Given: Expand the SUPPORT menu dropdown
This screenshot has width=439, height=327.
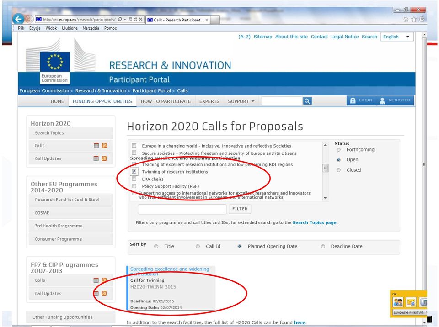Looking at the screenshot, I should tap(241, 101).
